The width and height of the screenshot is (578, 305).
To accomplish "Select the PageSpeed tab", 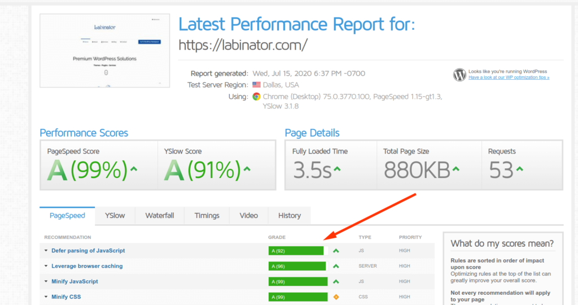I will click(67, 216).
